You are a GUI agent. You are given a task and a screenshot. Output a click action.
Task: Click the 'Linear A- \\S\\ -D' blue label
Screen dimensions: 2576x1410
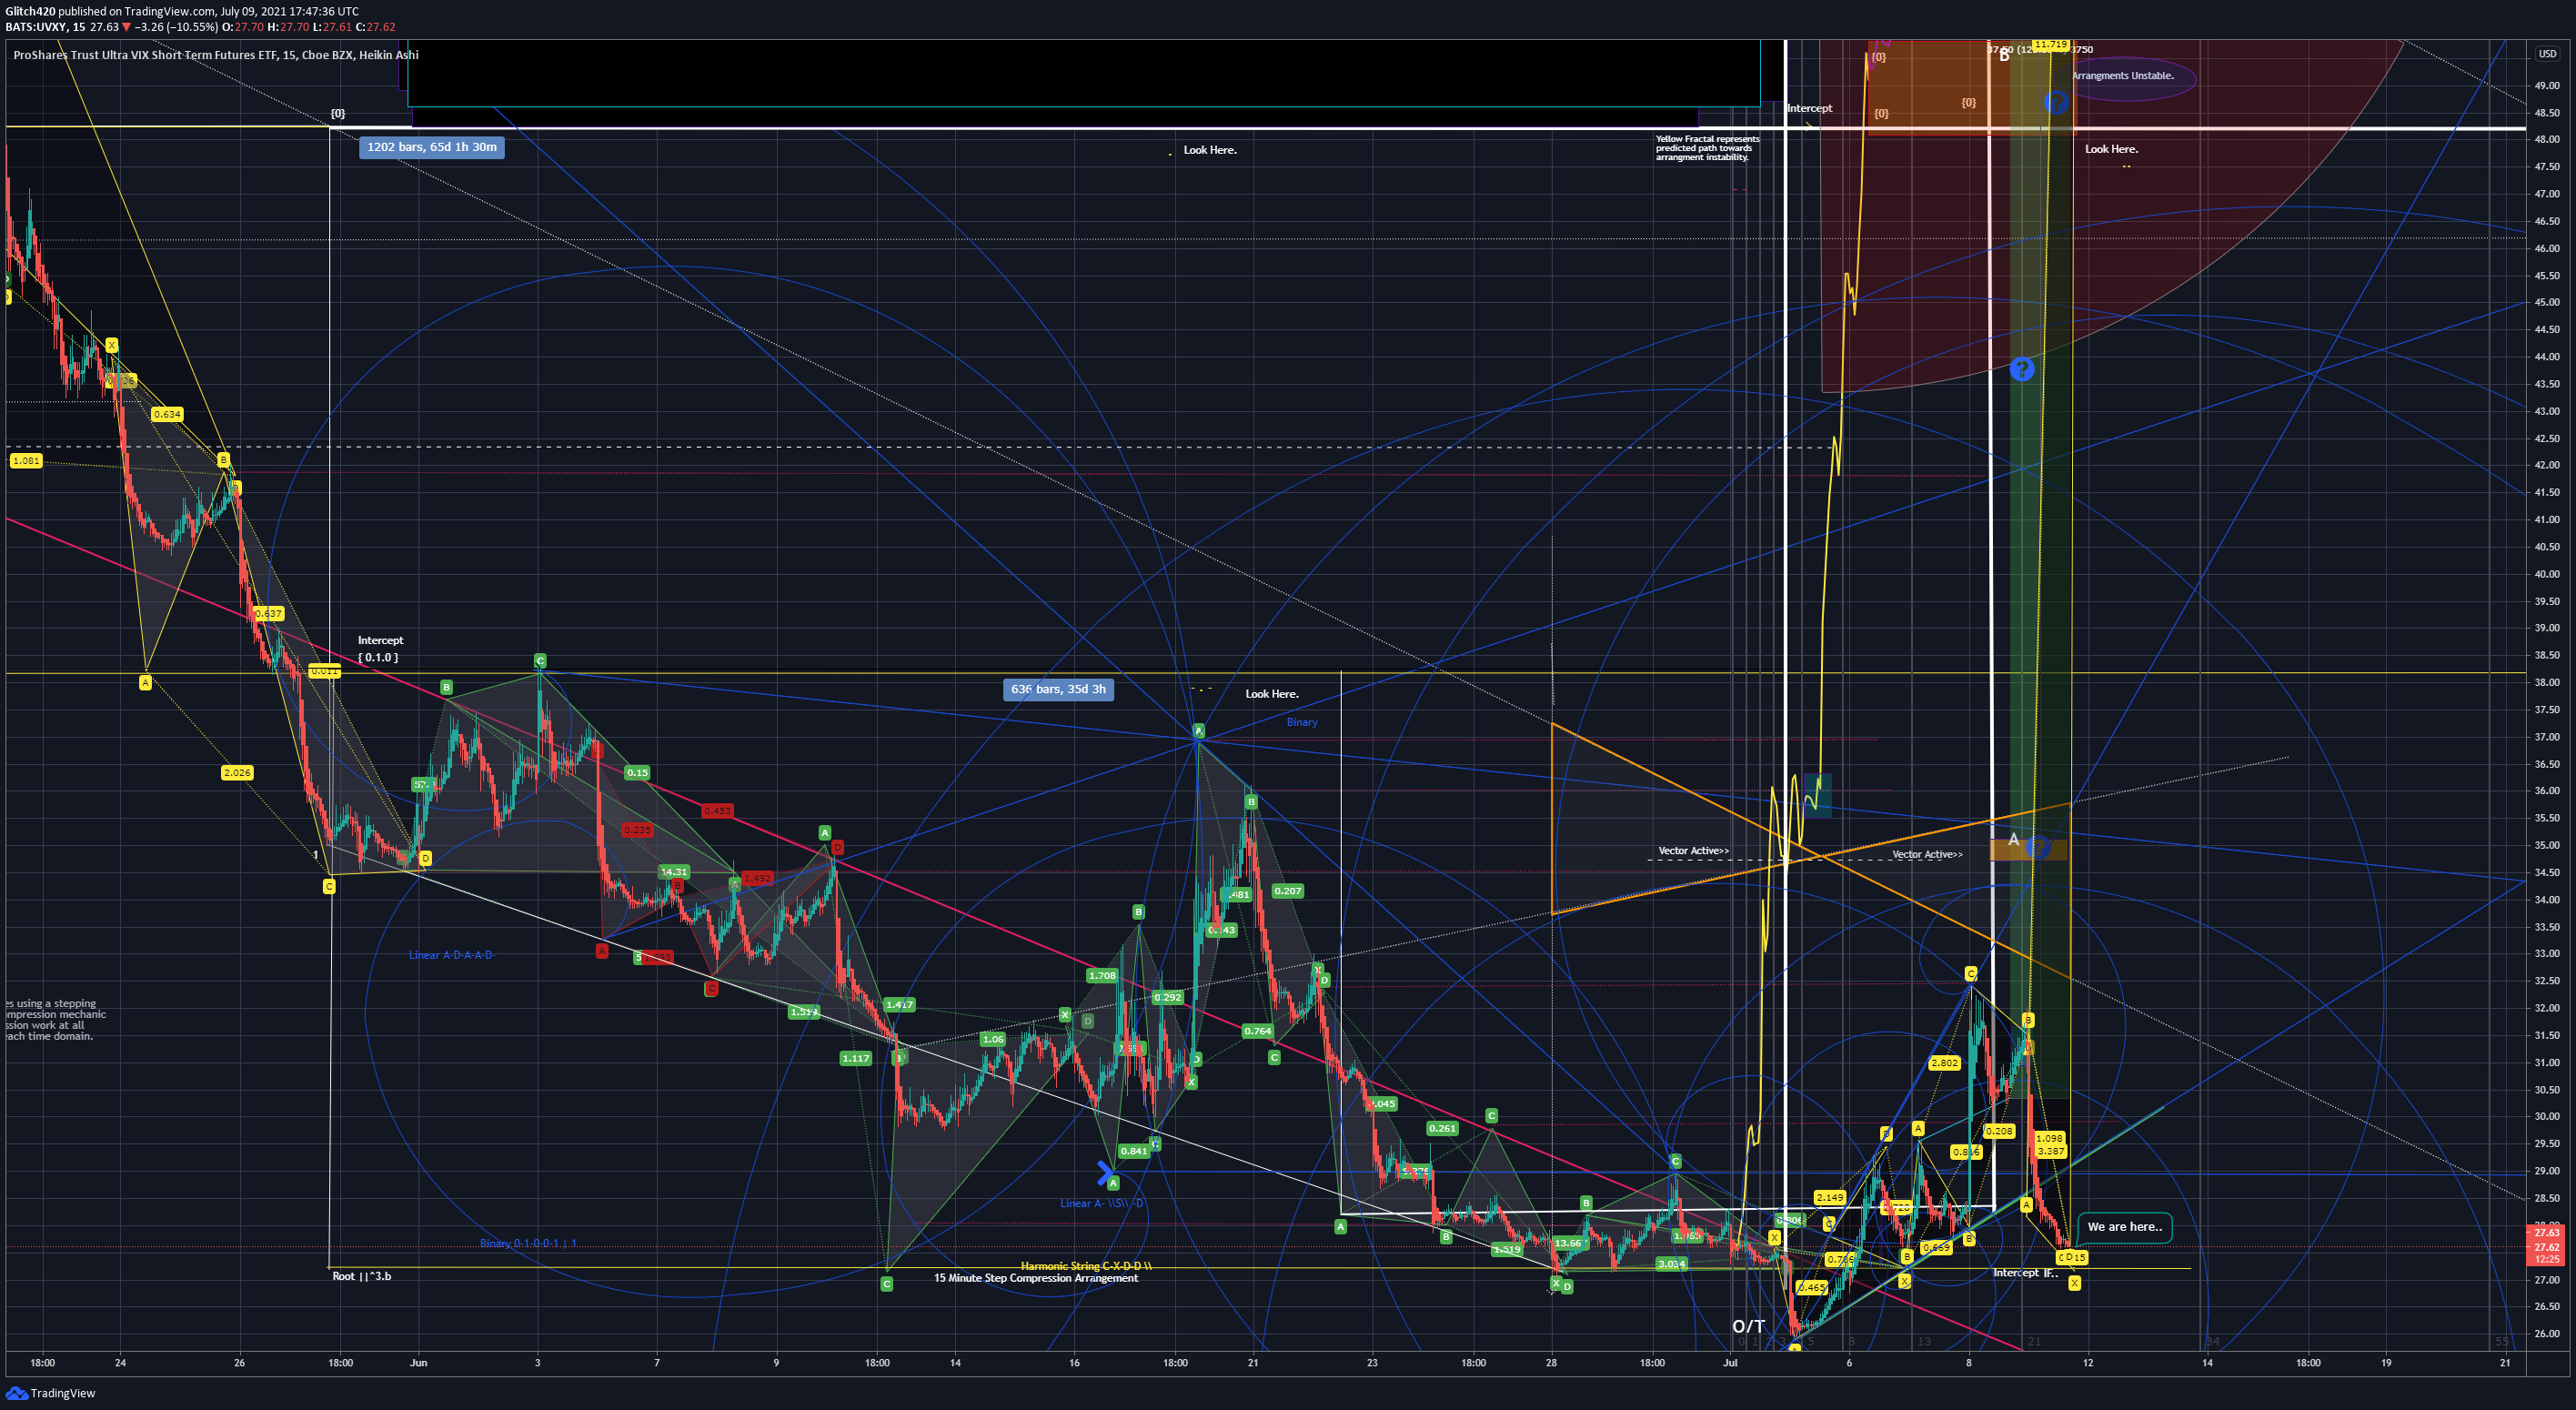1101,1203
